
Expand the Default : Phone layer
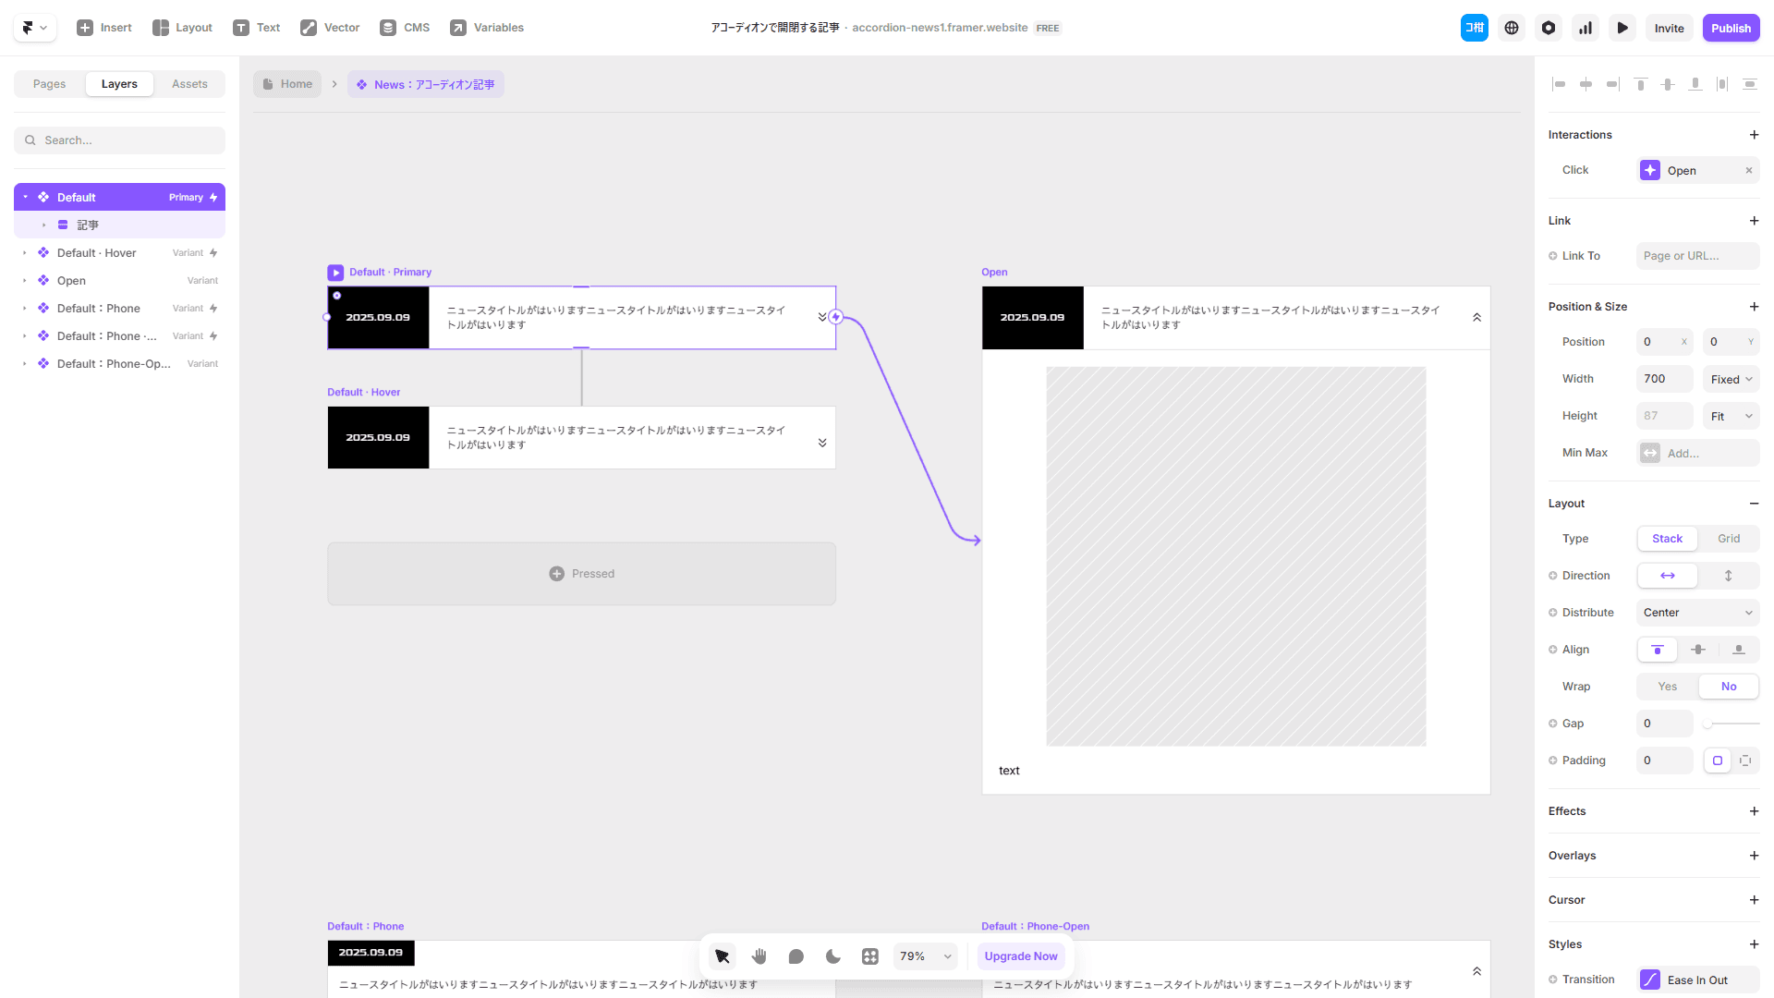click(x=25, y=309)
